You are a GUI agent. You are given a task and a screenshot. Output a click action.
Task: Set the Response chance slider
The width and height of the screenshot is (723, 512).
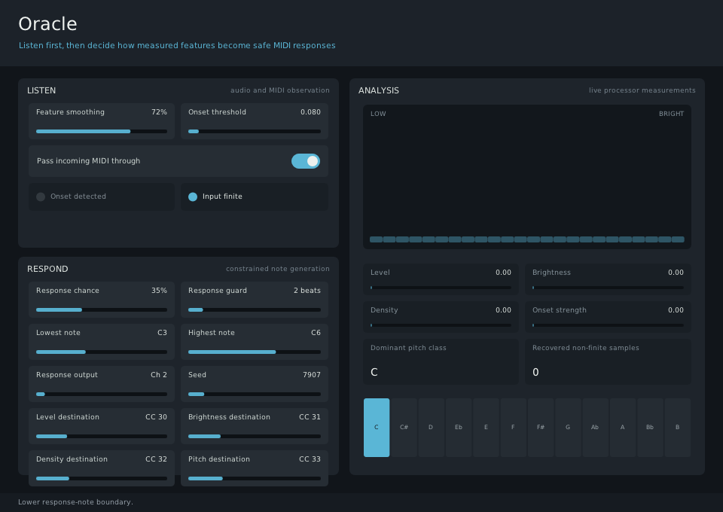[x=102, y=309]
